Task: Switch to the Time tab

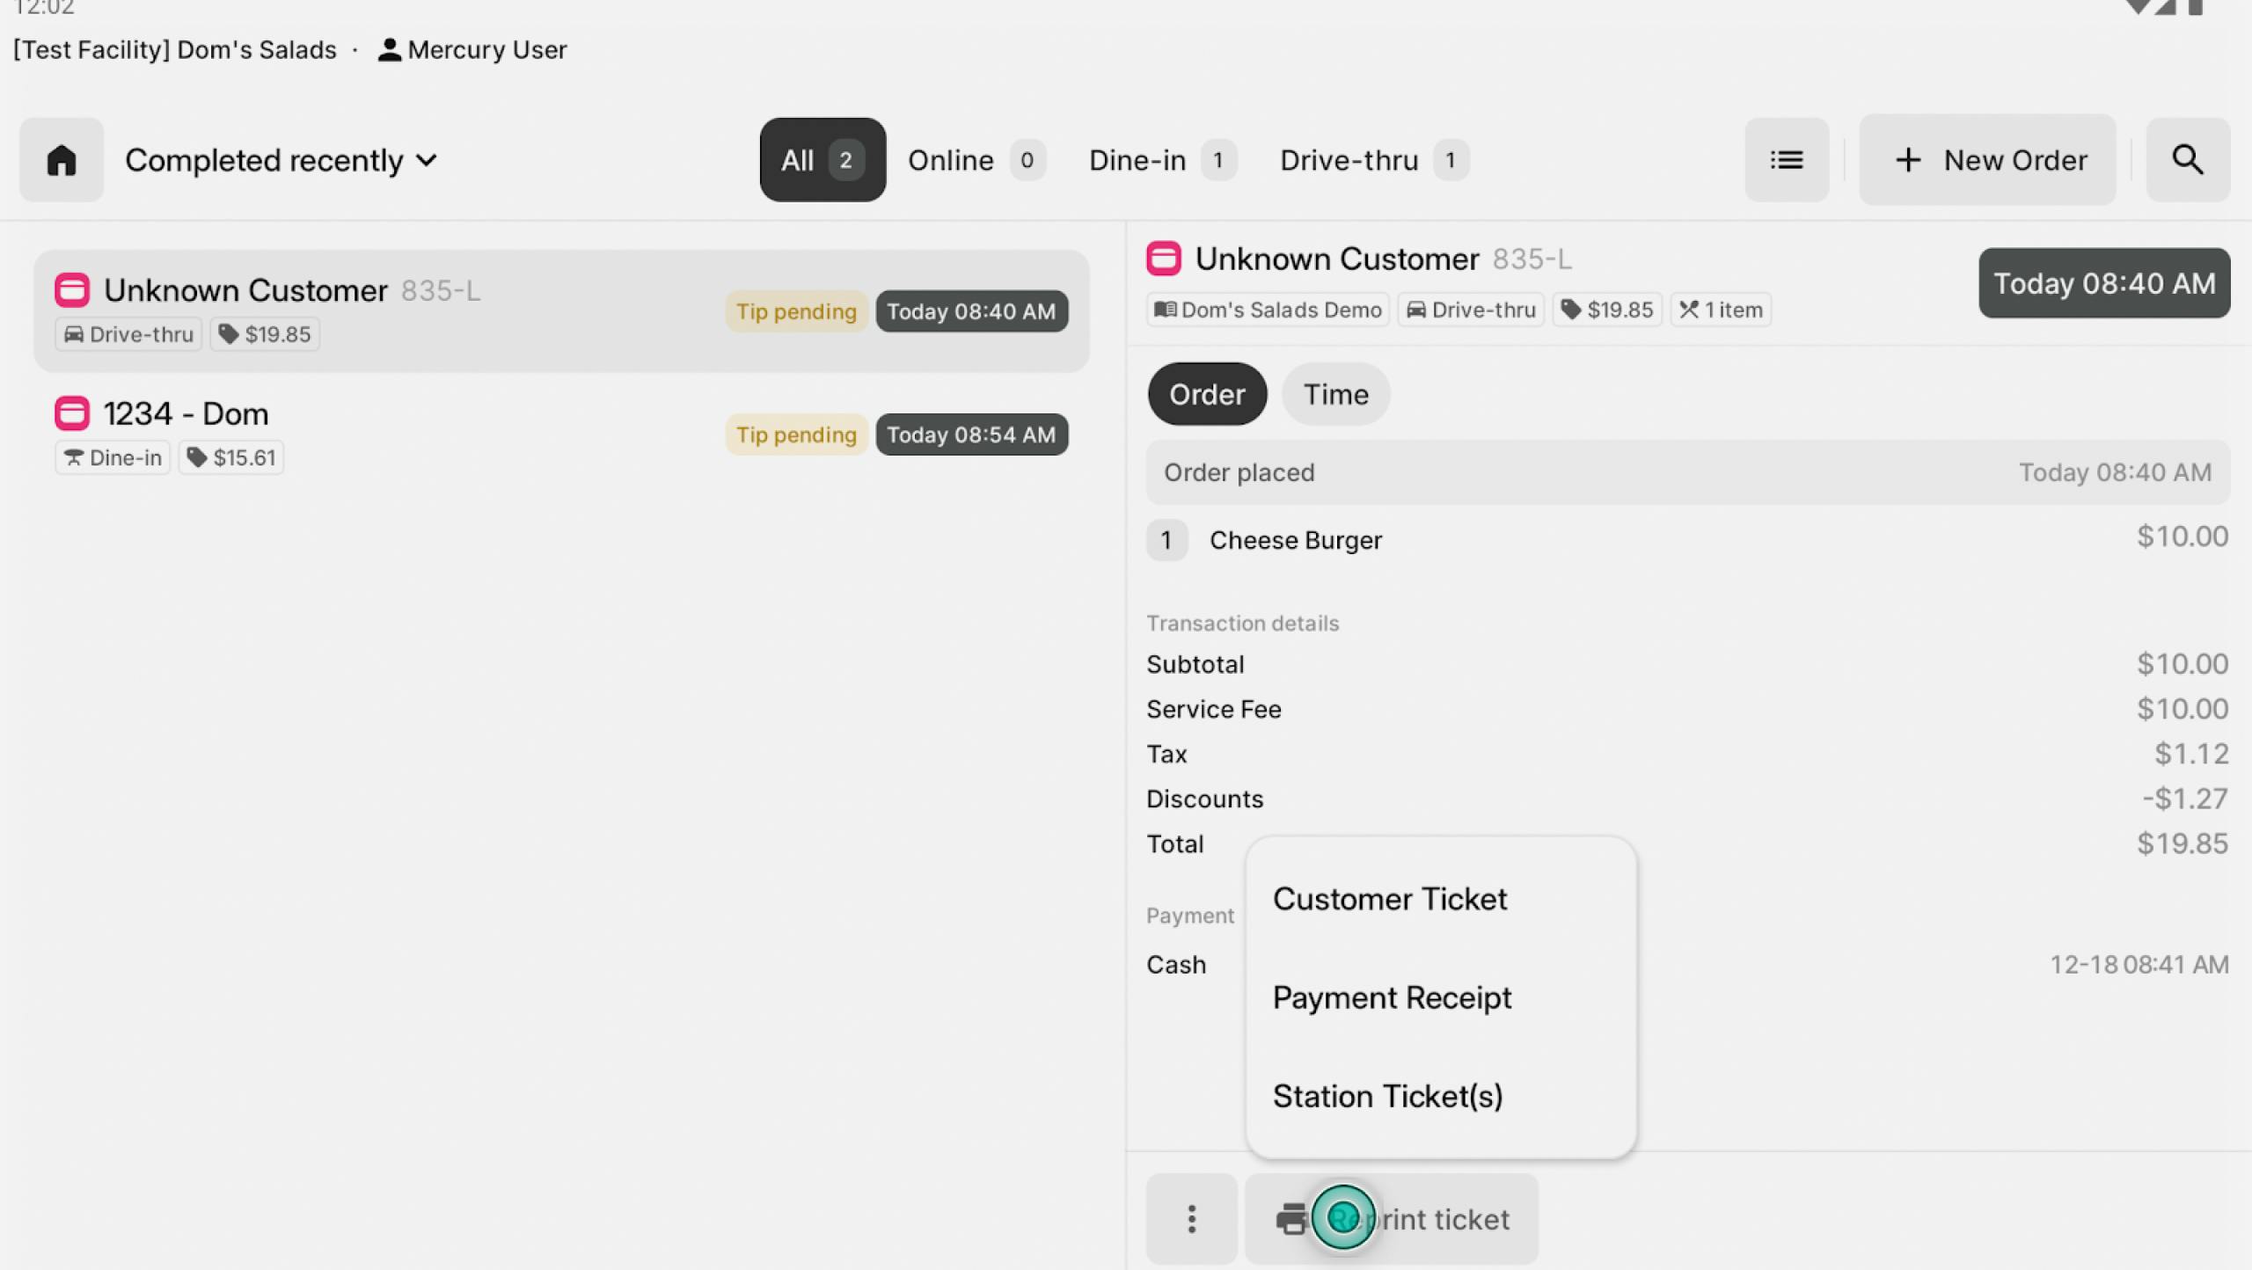Action: click(1335, 394)
